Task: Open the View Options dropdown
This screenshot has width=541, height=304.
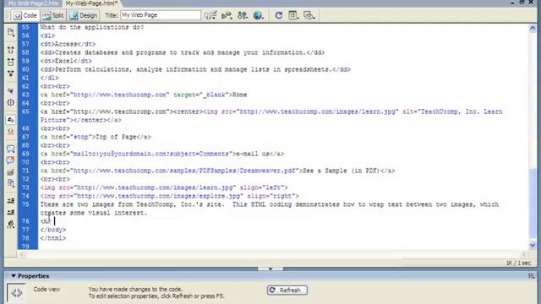Action: point(293,15)
